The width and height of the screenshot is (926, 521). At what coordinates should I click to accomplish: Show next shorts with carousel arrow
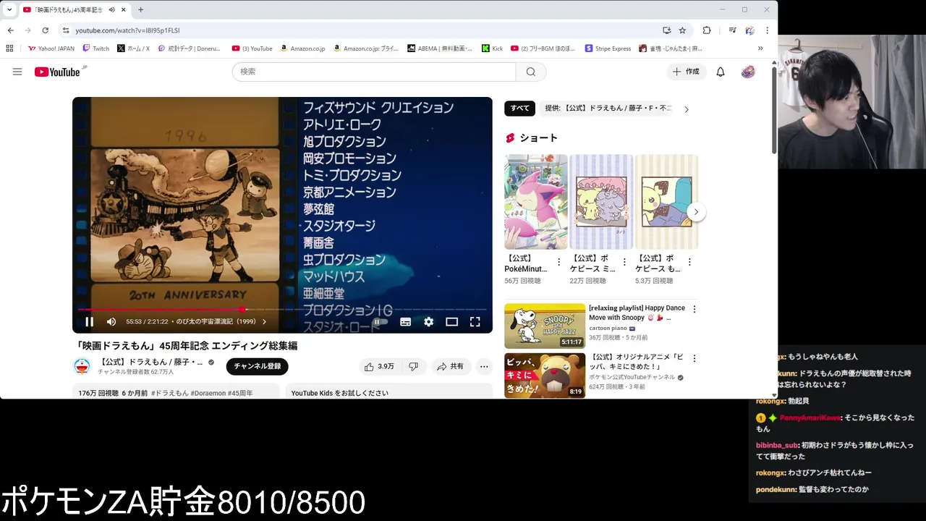tap(695, 212)
